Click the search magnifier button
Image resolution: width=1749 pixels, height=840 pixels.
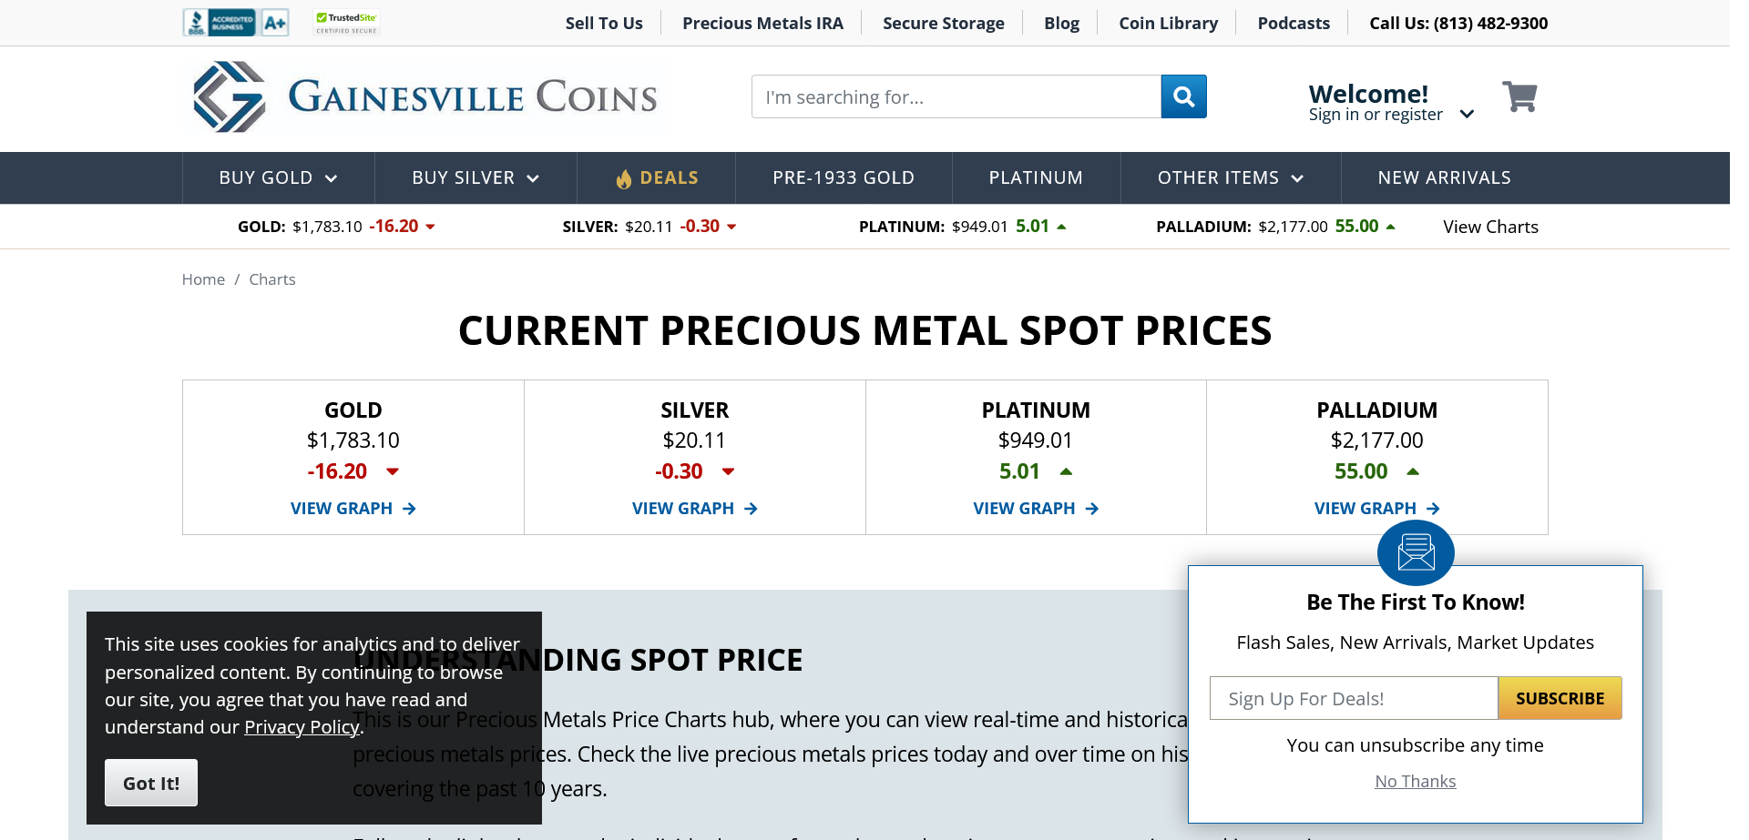[1183, 96]
